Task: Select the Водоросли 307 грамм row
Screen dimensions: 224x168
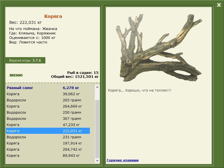Action: 48,118
